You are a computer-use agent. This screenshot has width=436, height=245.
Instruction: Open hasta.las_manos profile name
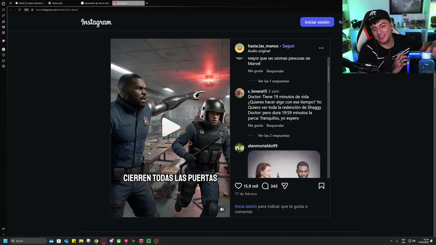pyautogui.click(x=263, y=46)
